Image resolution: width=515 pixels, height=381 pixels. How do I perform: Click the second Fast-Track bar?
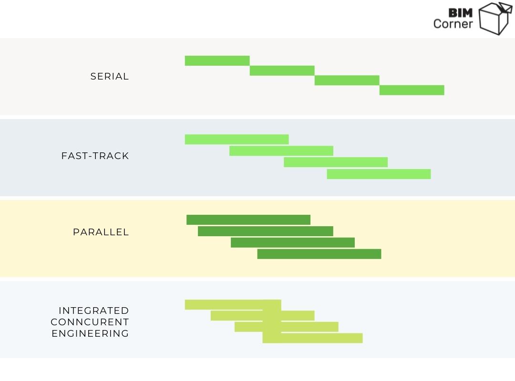pyautogui.click(x=281, y=151)
